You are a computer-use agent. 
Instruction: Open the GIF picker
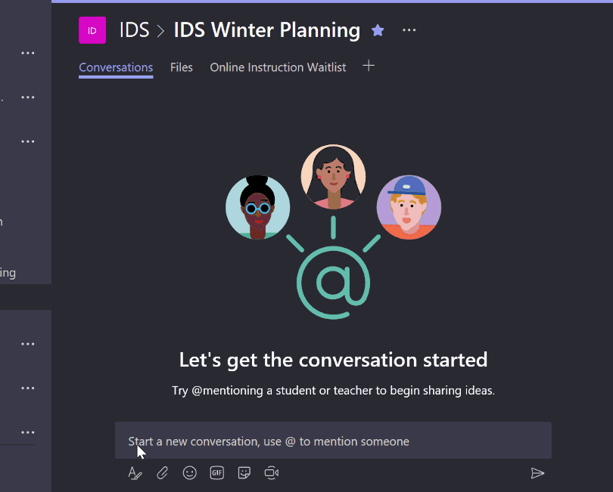217,473
